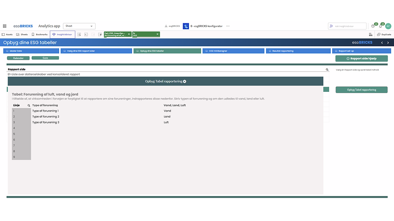Image resolution: width=394 pixels, height=221 pixels.
Task: Click the Ask Insight Advisor search field
Action: tap(347, 26)
